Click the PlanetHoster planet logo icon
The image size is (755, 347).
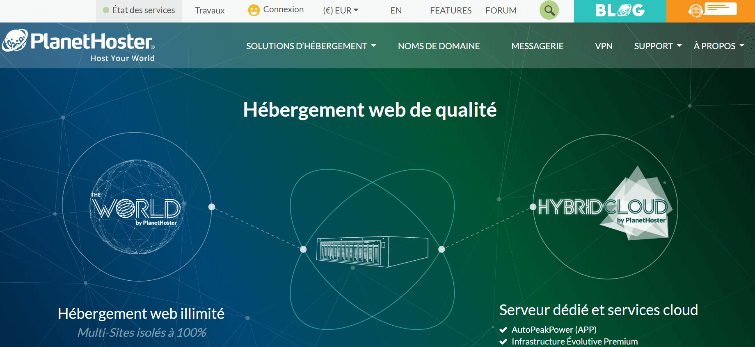click(x=15, y=41)
